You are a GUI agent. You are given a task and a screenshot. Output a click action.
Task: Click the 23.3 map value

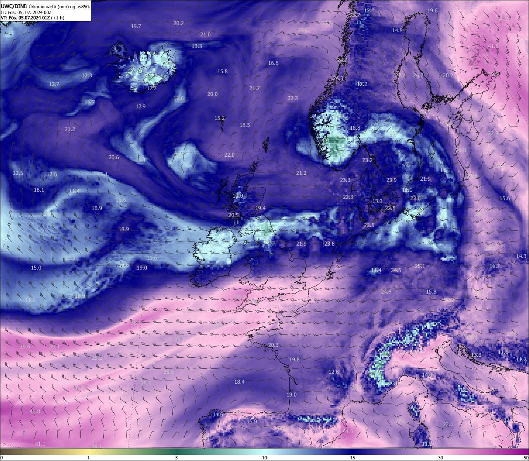(x=345, y=180)
